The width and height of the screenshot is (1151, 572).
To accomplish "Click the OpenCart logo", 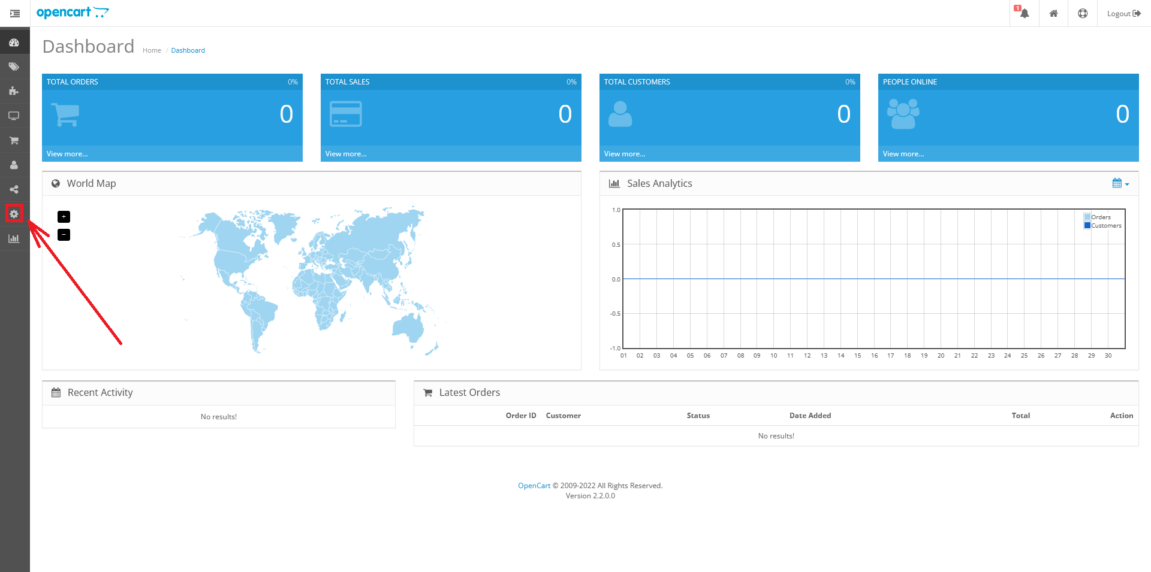I will (73, 13).
